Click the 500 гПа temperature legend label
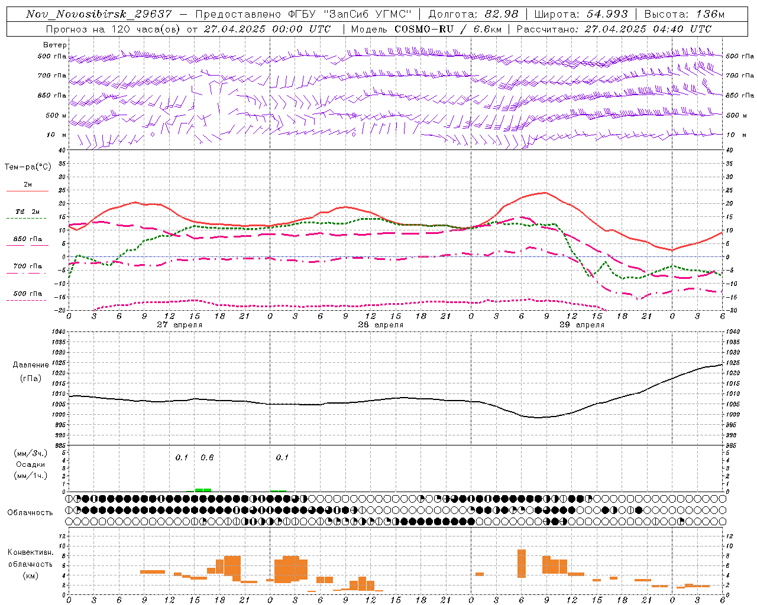Screen dimensions: 757x605 [x=27, y=294]
